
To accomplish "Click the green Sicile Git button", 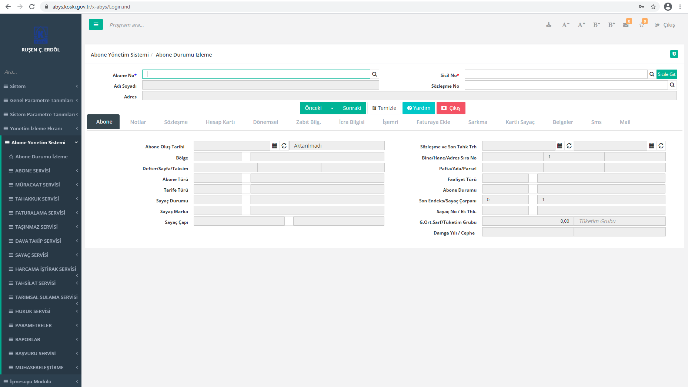I will point(666,74).
